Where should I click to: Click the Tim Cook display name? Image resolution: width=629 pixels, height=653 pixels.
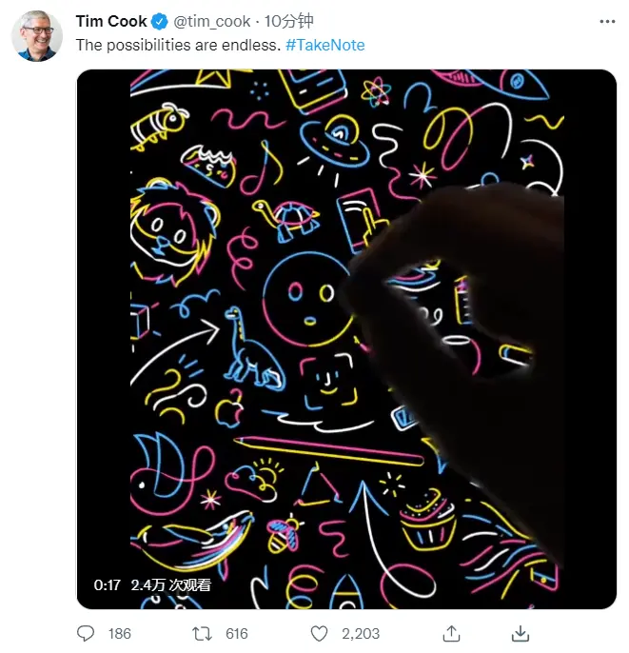111,21
